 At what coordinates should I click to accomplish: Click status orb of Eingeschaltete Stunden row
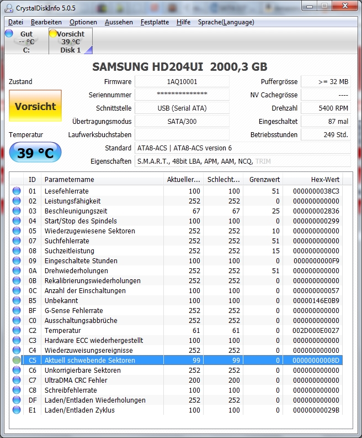17,260
